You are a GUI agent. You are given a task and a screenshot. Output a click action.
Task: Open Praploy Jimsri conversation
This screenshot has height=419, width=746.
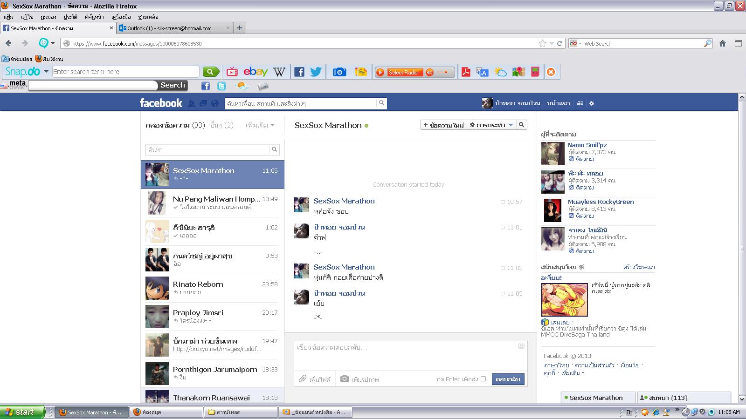pyautogui.click(x=213, y=317)
